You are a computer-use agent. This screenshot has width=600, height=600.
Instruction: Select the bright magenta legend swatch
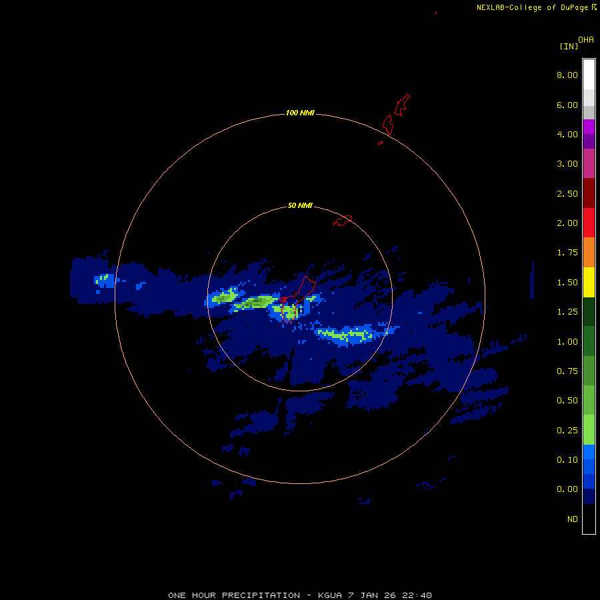point(589,127)
